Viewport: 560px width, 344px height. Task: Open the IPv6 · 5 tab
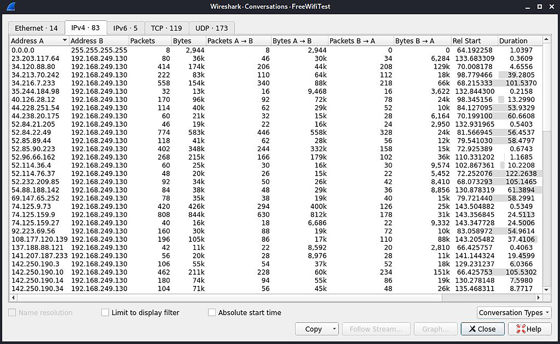point(125,28)
